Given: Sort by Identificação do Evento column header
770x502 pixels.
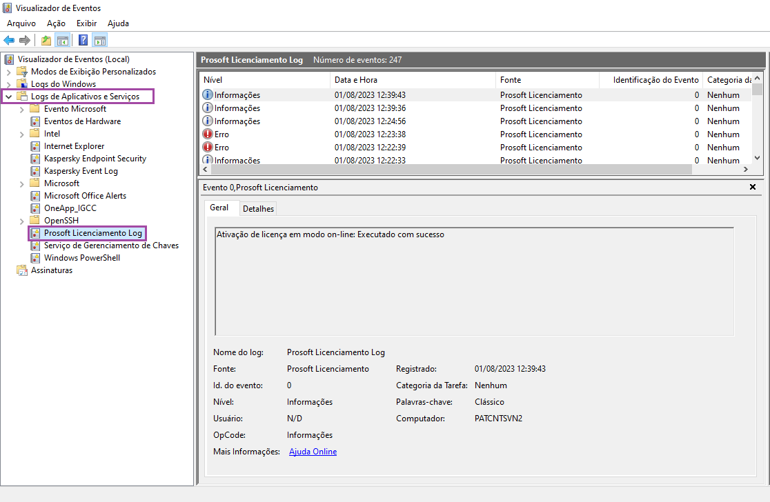Looking at the screenshot, I should coord(651,80).
